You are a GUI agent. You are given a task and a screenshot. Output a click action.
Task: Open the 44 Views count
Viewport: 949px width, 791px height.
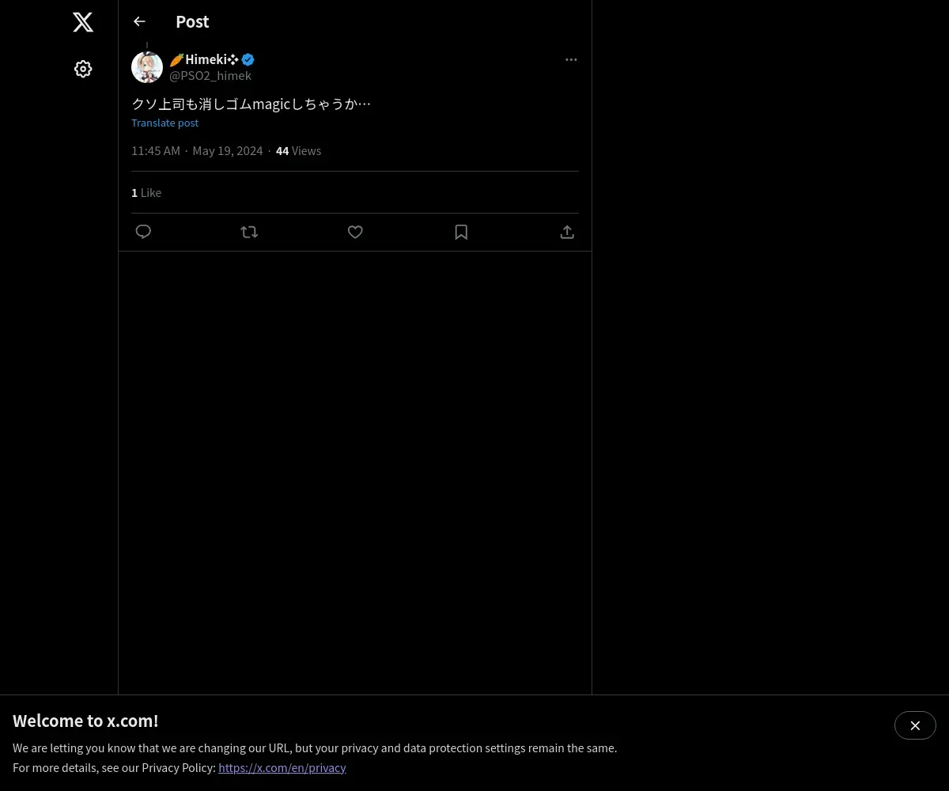point(298,150)
